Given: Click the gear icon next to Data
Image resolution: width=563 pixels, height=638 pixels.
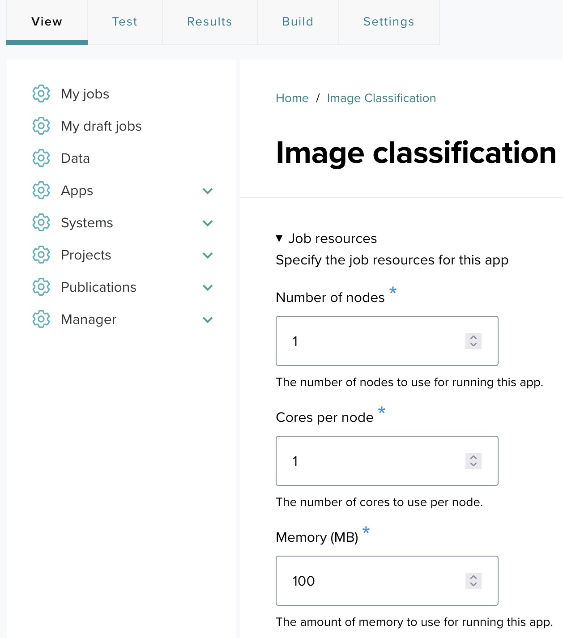Looking at the screenshot, I should tap(41, 158).
